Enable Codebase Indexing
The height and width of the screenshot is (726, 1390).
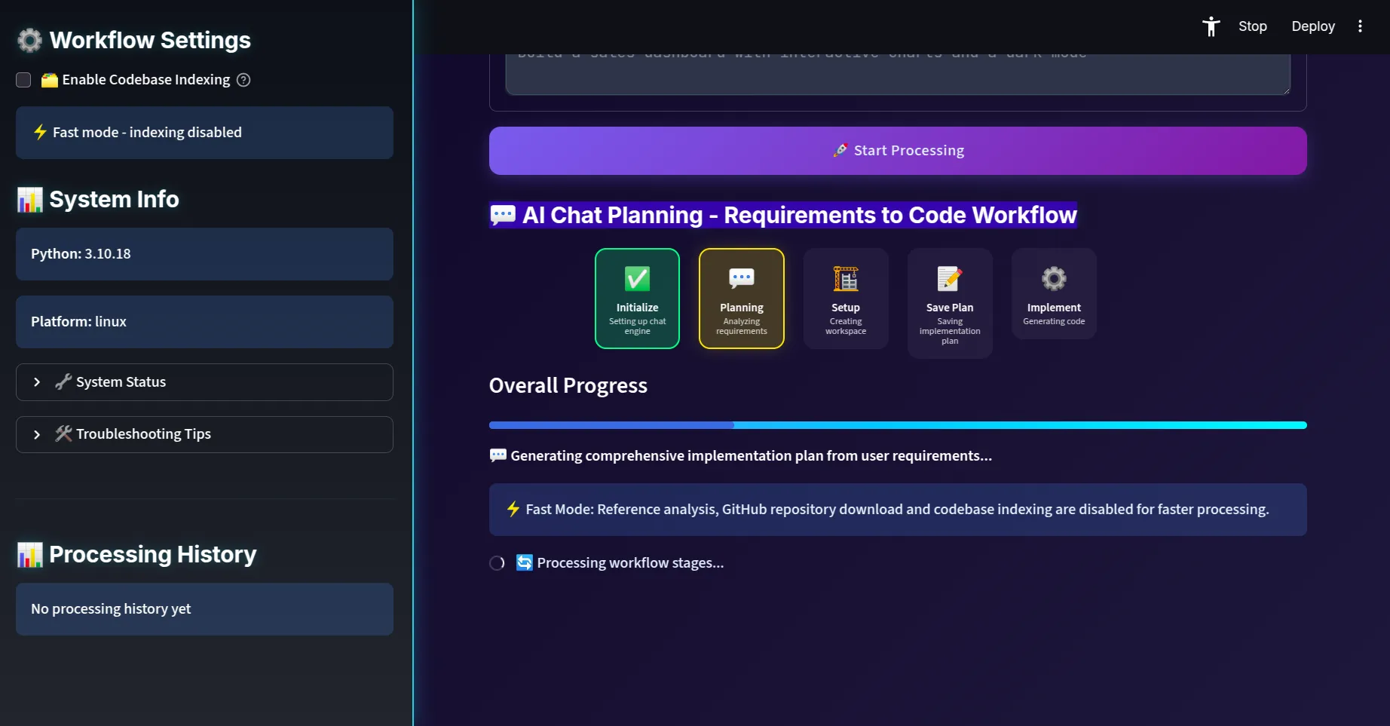tap(23, 79)
